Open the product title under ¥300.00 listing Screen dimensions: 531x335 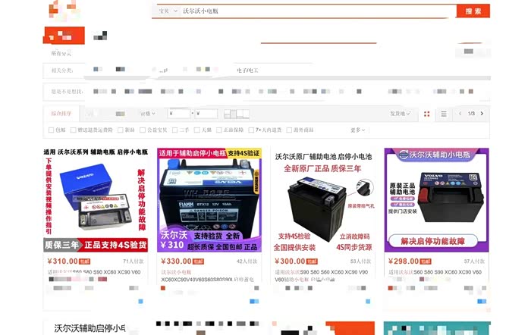322,275
